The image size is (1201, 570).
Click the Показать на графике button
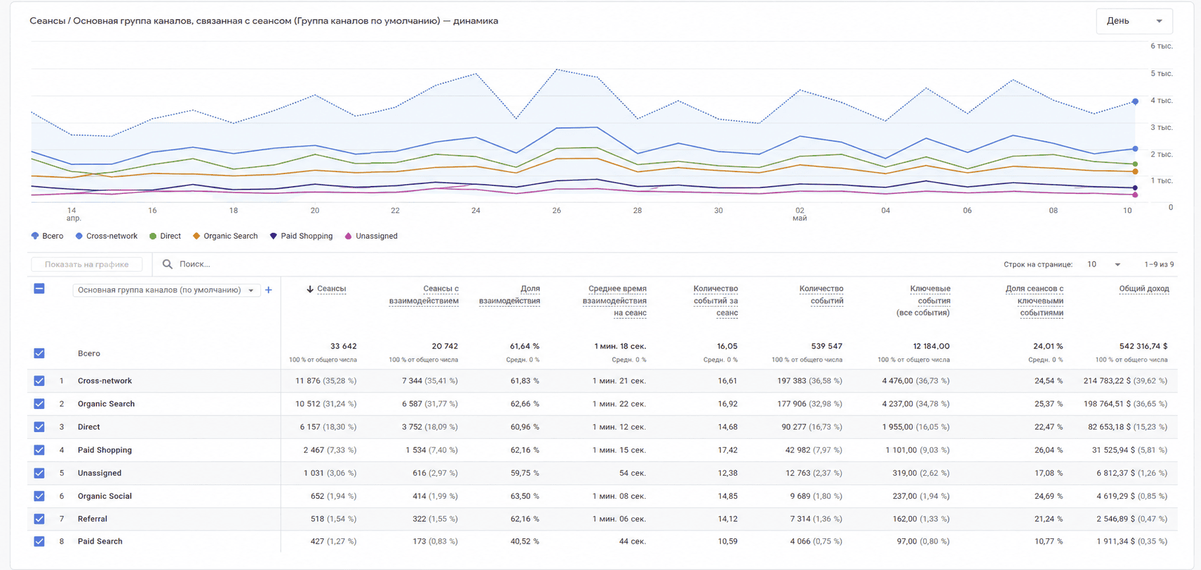coord(87,265)
